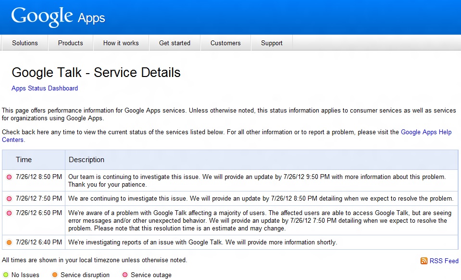Go to How it works tab
The height and width of the screenshot is (280, 461).
point(121,43)
